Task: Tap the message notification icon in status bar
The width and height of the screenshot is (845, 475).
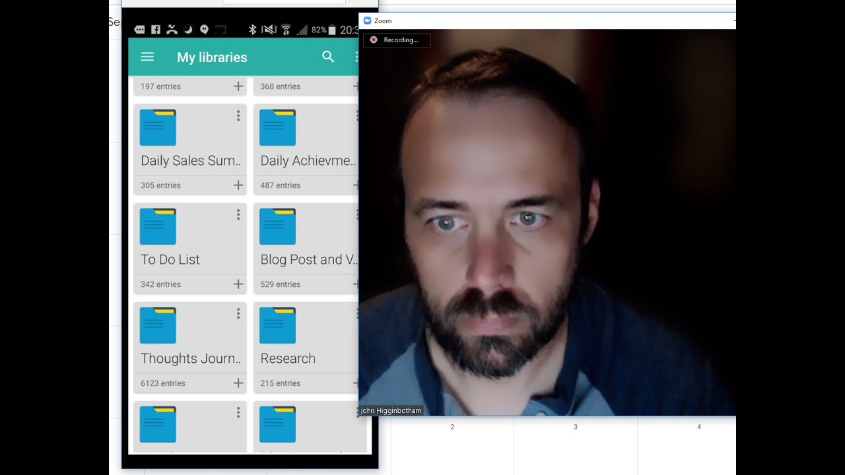Action: 140,29
